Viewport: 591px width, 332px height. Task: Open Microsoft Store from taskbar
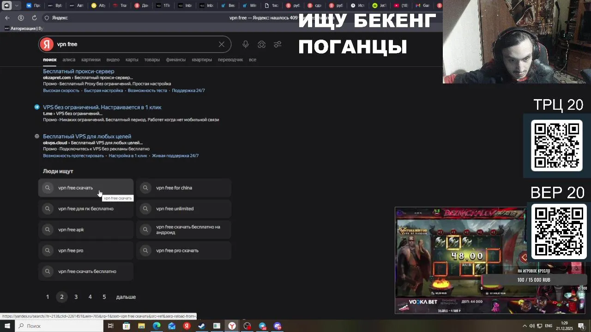[x=127, y=326]
